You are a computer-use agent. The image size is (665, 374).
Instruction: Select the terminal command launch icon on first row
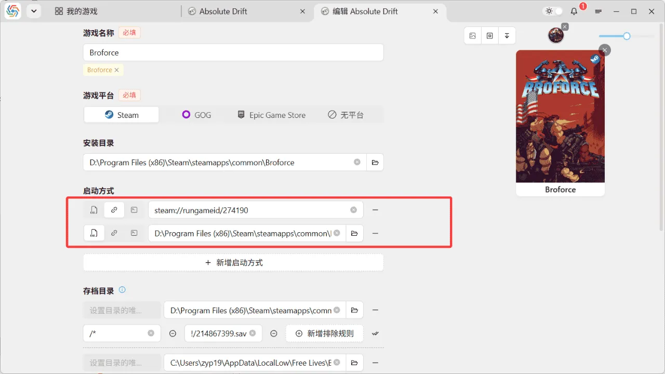coord(134,210)
